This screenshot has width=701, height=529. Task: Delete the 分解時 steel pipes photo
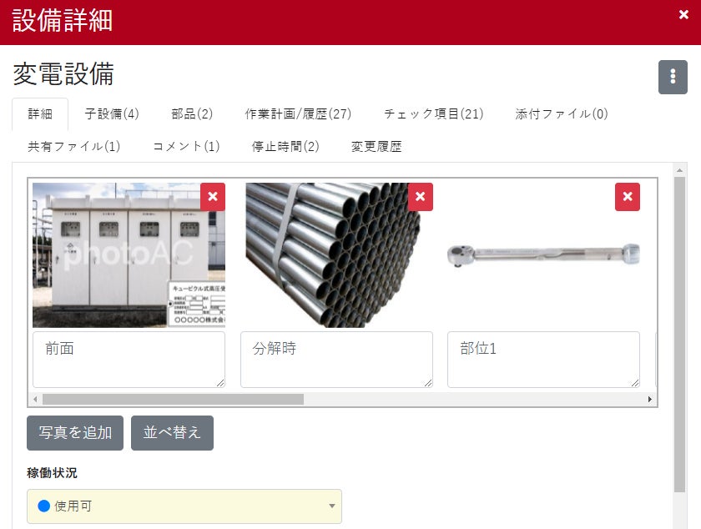(421, 197)
